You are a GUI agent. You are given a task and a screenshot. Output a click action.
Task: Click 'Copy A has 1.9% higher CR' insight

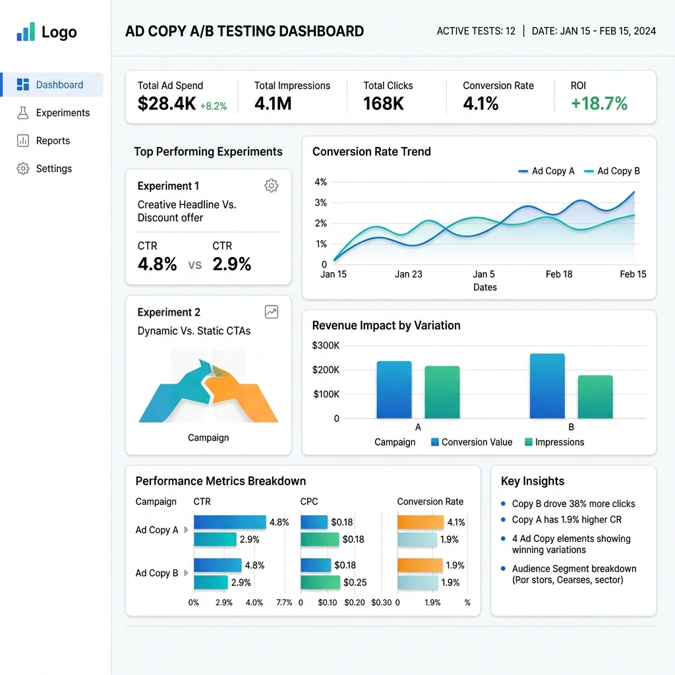click(566, 519)
